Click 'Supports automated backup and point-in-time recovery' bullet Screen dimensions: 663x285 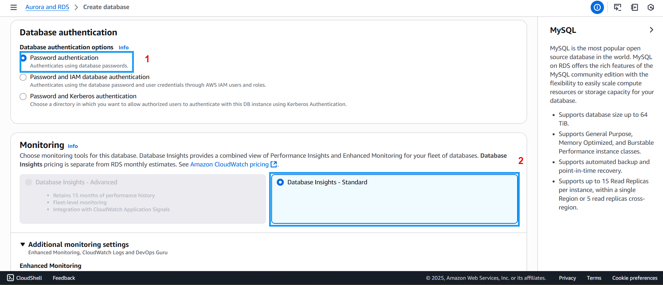click(x=604, y=166)
